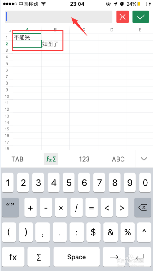Confirm entry with the green checkmark
Image resolution: width=153 pixels, height=271 pixels.
(x=141, y=17)
